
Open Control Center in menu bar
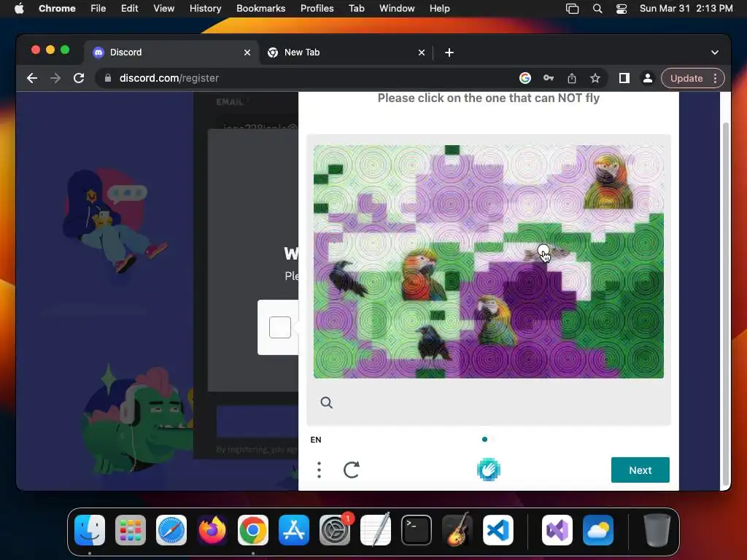point(622,9)
